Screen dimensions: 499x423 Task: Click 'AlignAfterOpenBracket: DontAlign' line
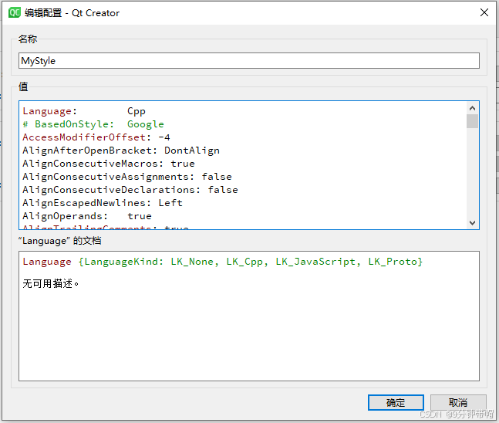121,151
